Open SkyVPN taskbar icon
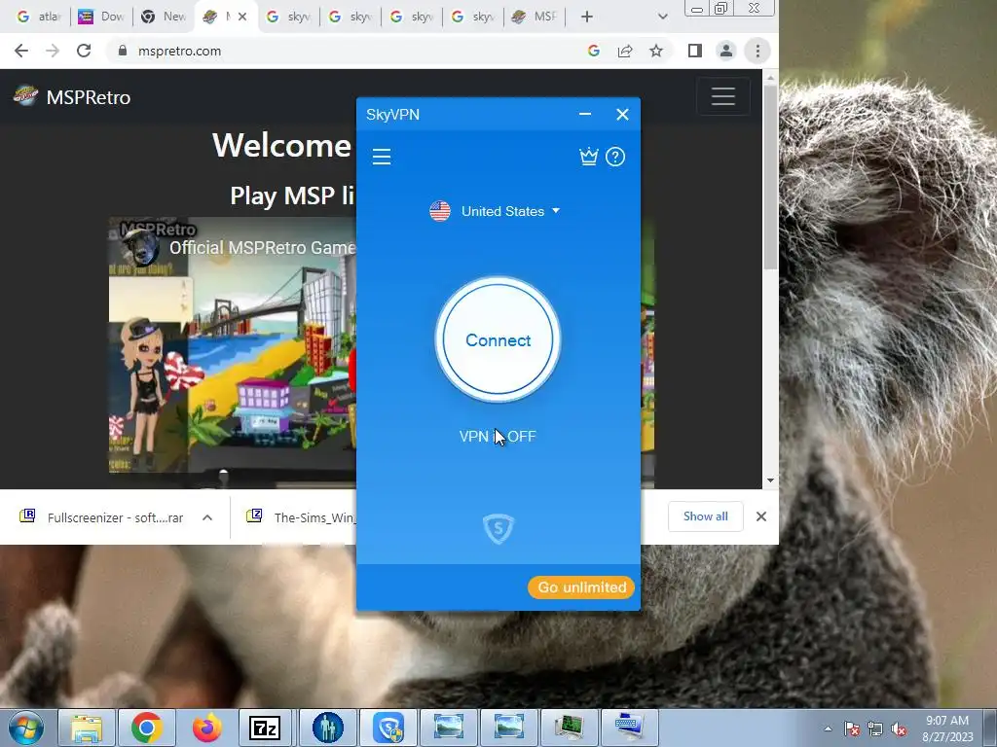 pyautogui.click(x=388, y=728)
